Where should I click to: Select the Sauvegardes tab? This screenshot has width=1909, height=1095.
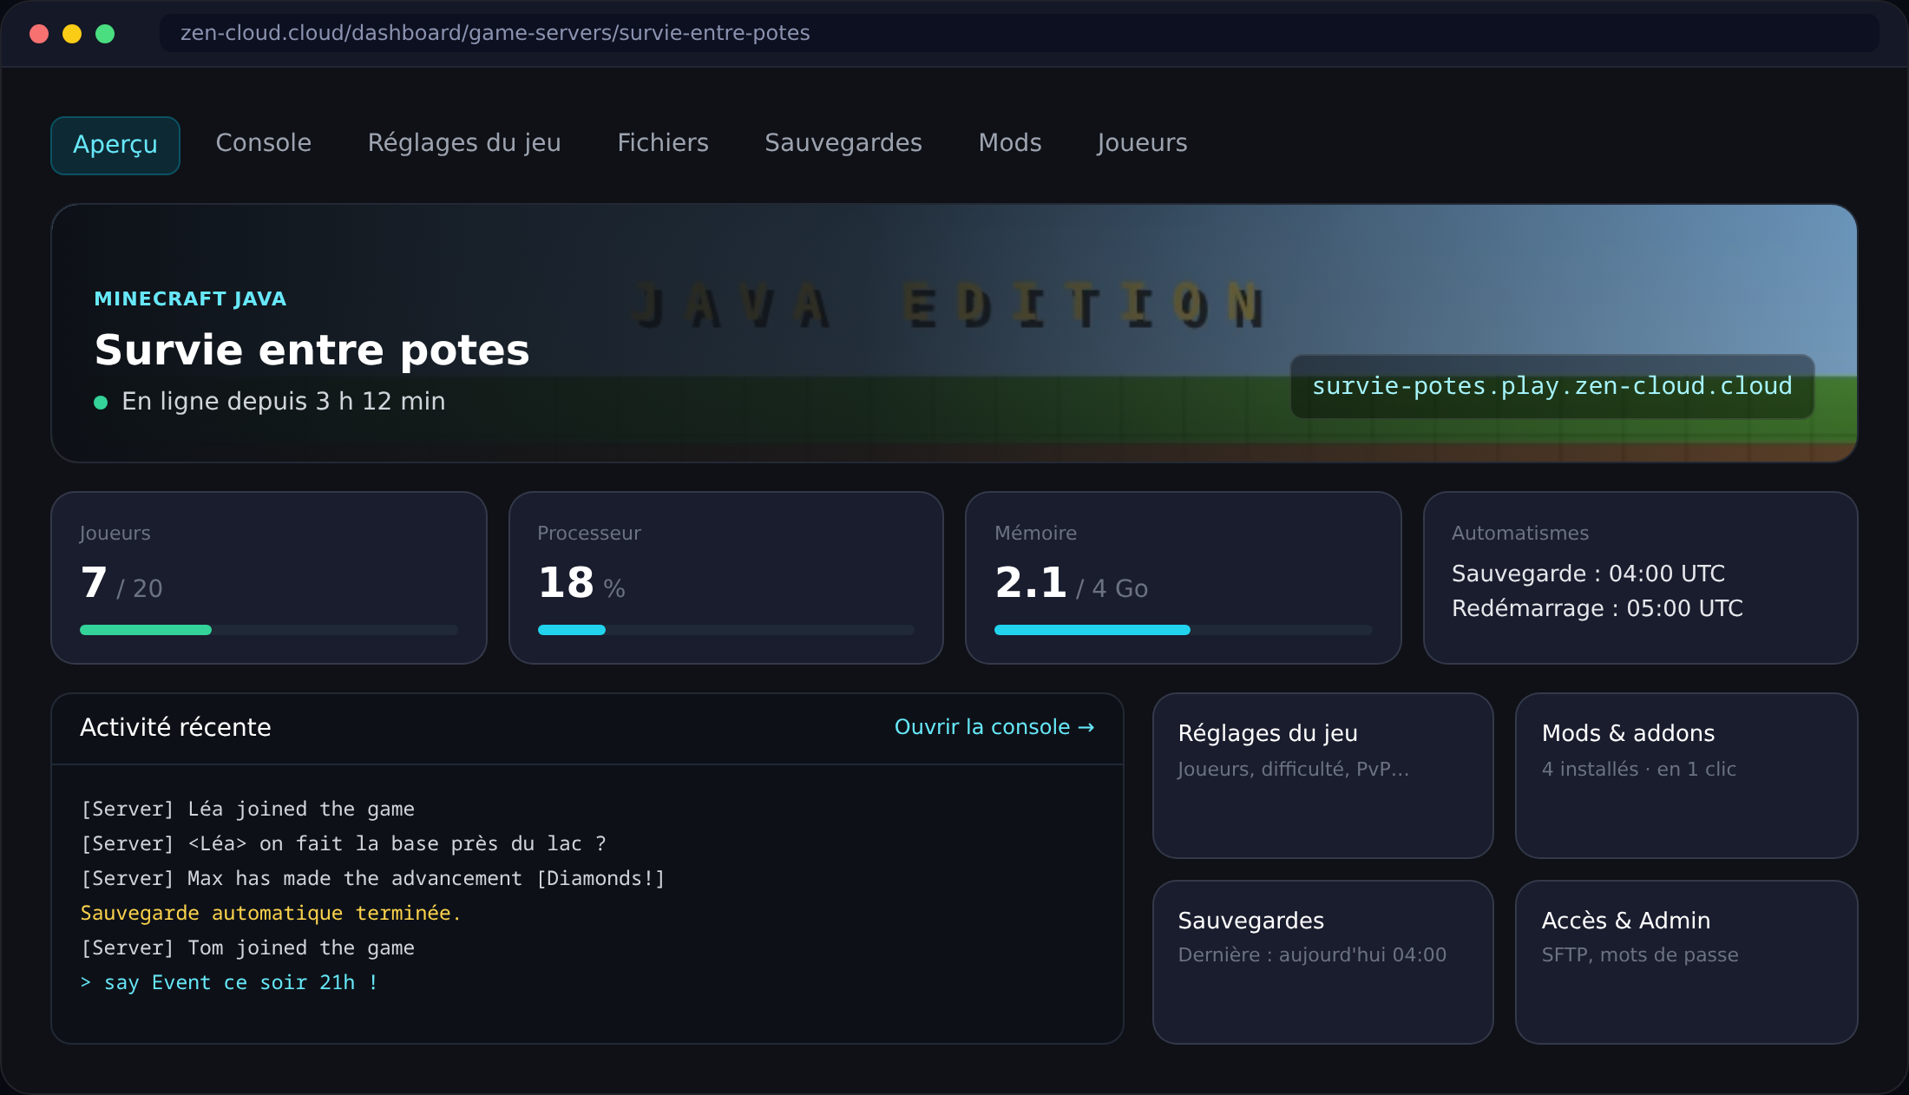pyautogui.click(x=843, y=143)
